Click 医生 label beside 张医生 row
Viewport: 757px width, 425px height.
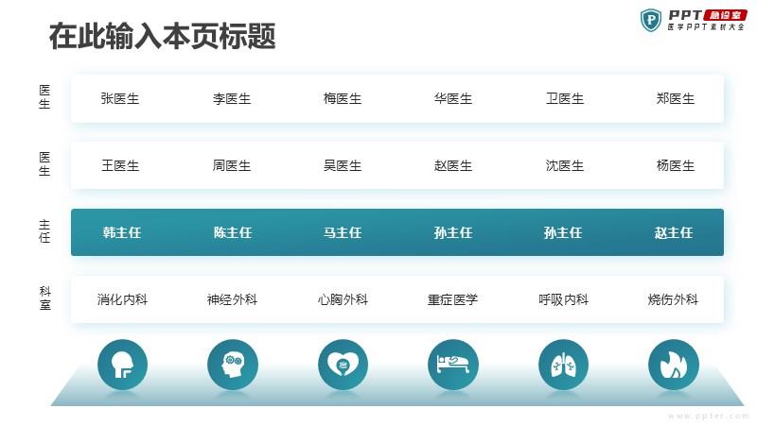(x=44, y=97)
